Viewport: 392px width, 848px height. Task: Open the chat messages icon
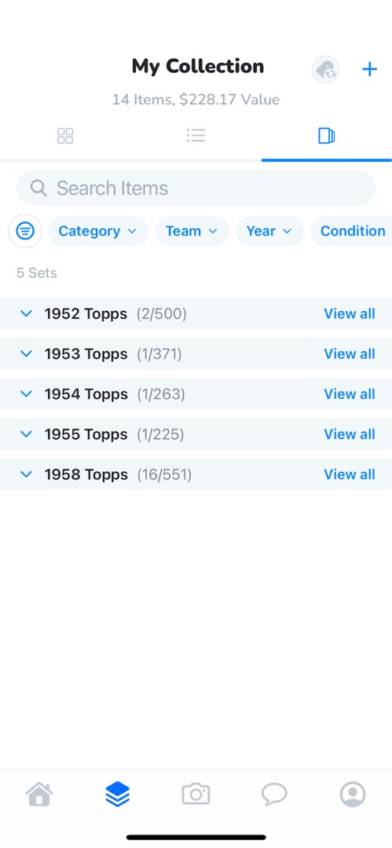[x=274, y=795]
